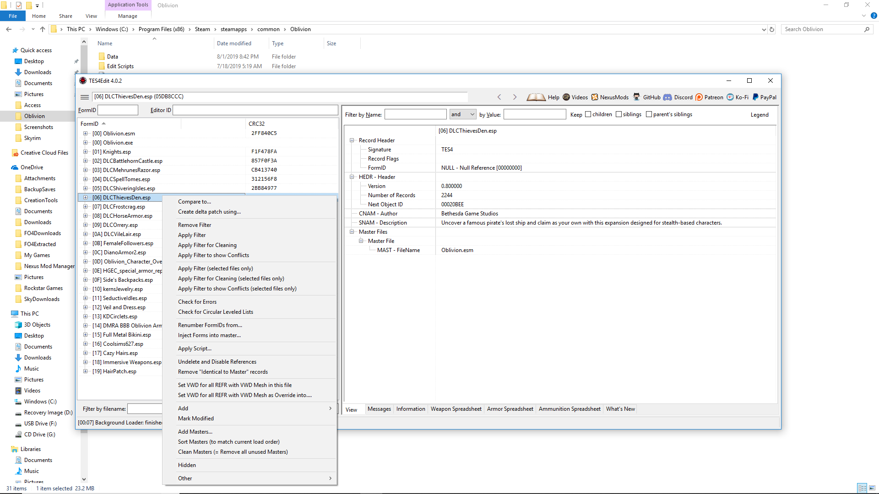Open the PayPal link icon

coord(756,97)
